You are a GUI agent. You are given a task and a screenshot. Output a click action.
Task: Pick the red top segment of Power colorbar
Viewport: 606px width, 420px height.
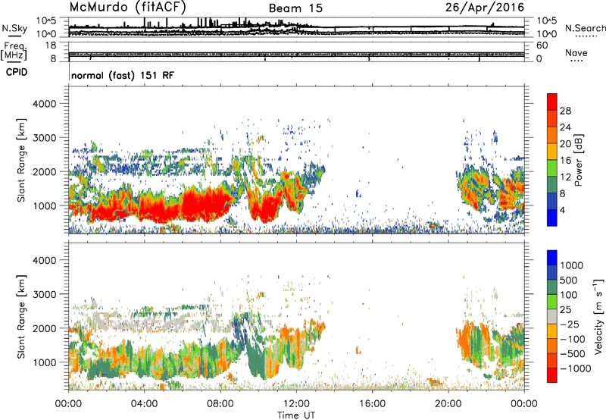pos(552,102)
